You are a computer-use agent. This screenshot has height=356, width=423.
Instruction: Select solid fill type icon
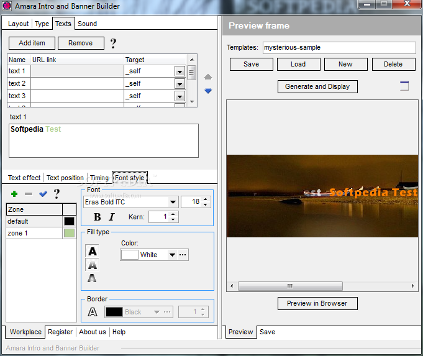click(x=93, y=251)
